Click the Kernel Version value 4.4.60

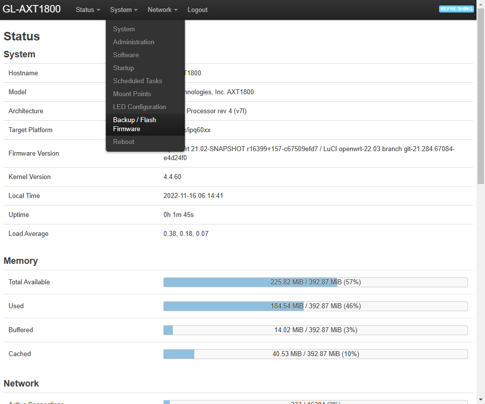coord(172,177)
